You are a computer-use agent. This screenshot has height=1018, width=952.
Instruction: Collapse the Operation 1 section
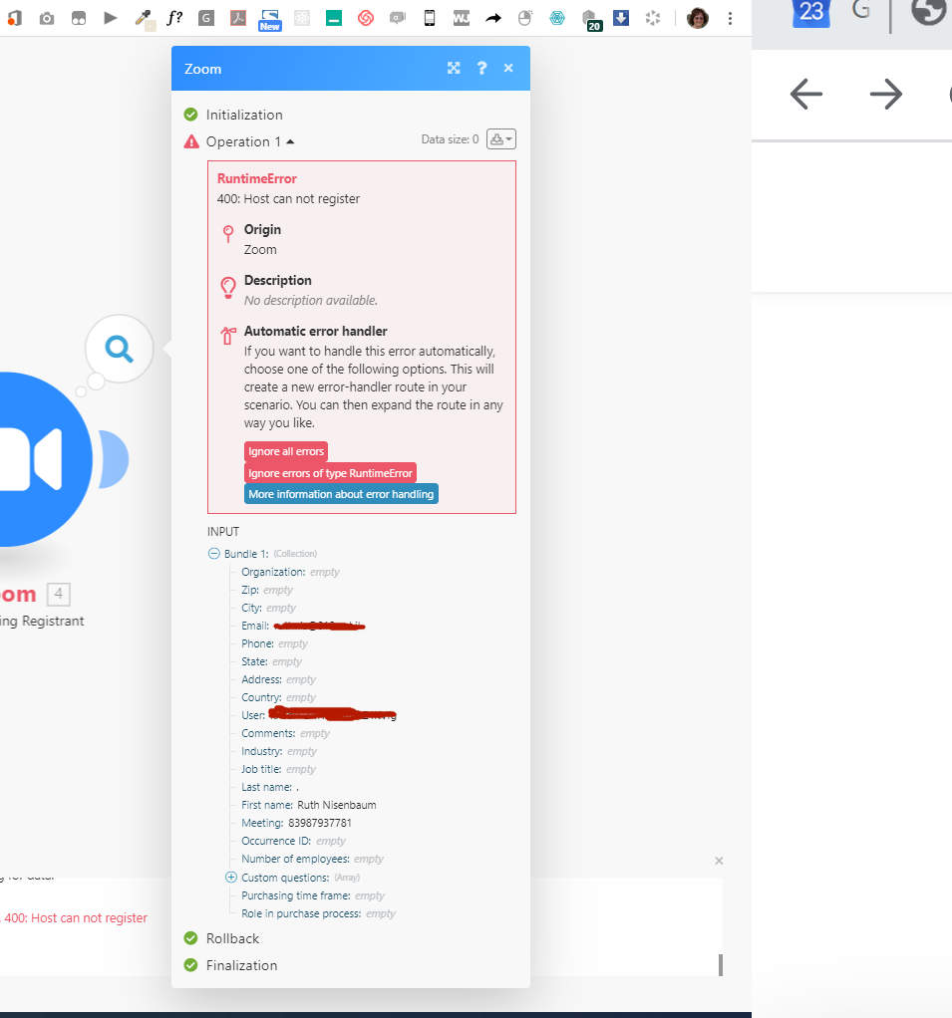tap(250, 141)
